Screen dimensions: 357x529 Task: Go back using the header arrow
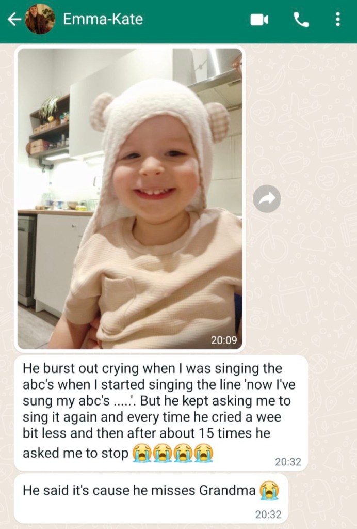click(14, 19)
